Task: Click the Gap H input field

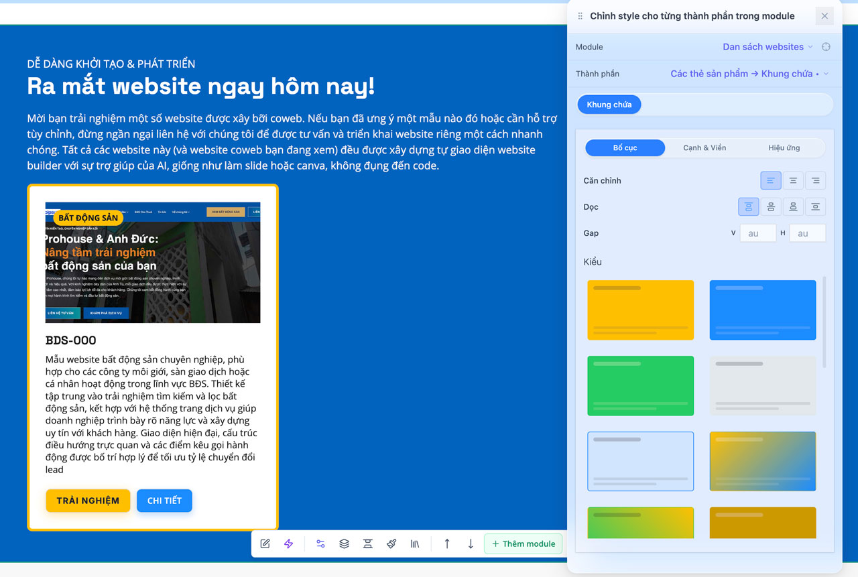Action: pyautogui.click(x=807, y=233)
